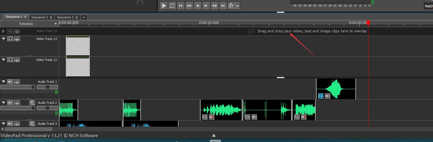Select the clip on Video Track 12
The height and width of the screenshot is (142, 433).
point(78,67)
